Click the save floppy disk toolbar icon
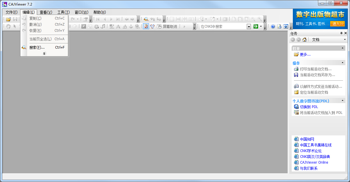The height and width of the screenshot is (182, 350). (x=15, y=19)
